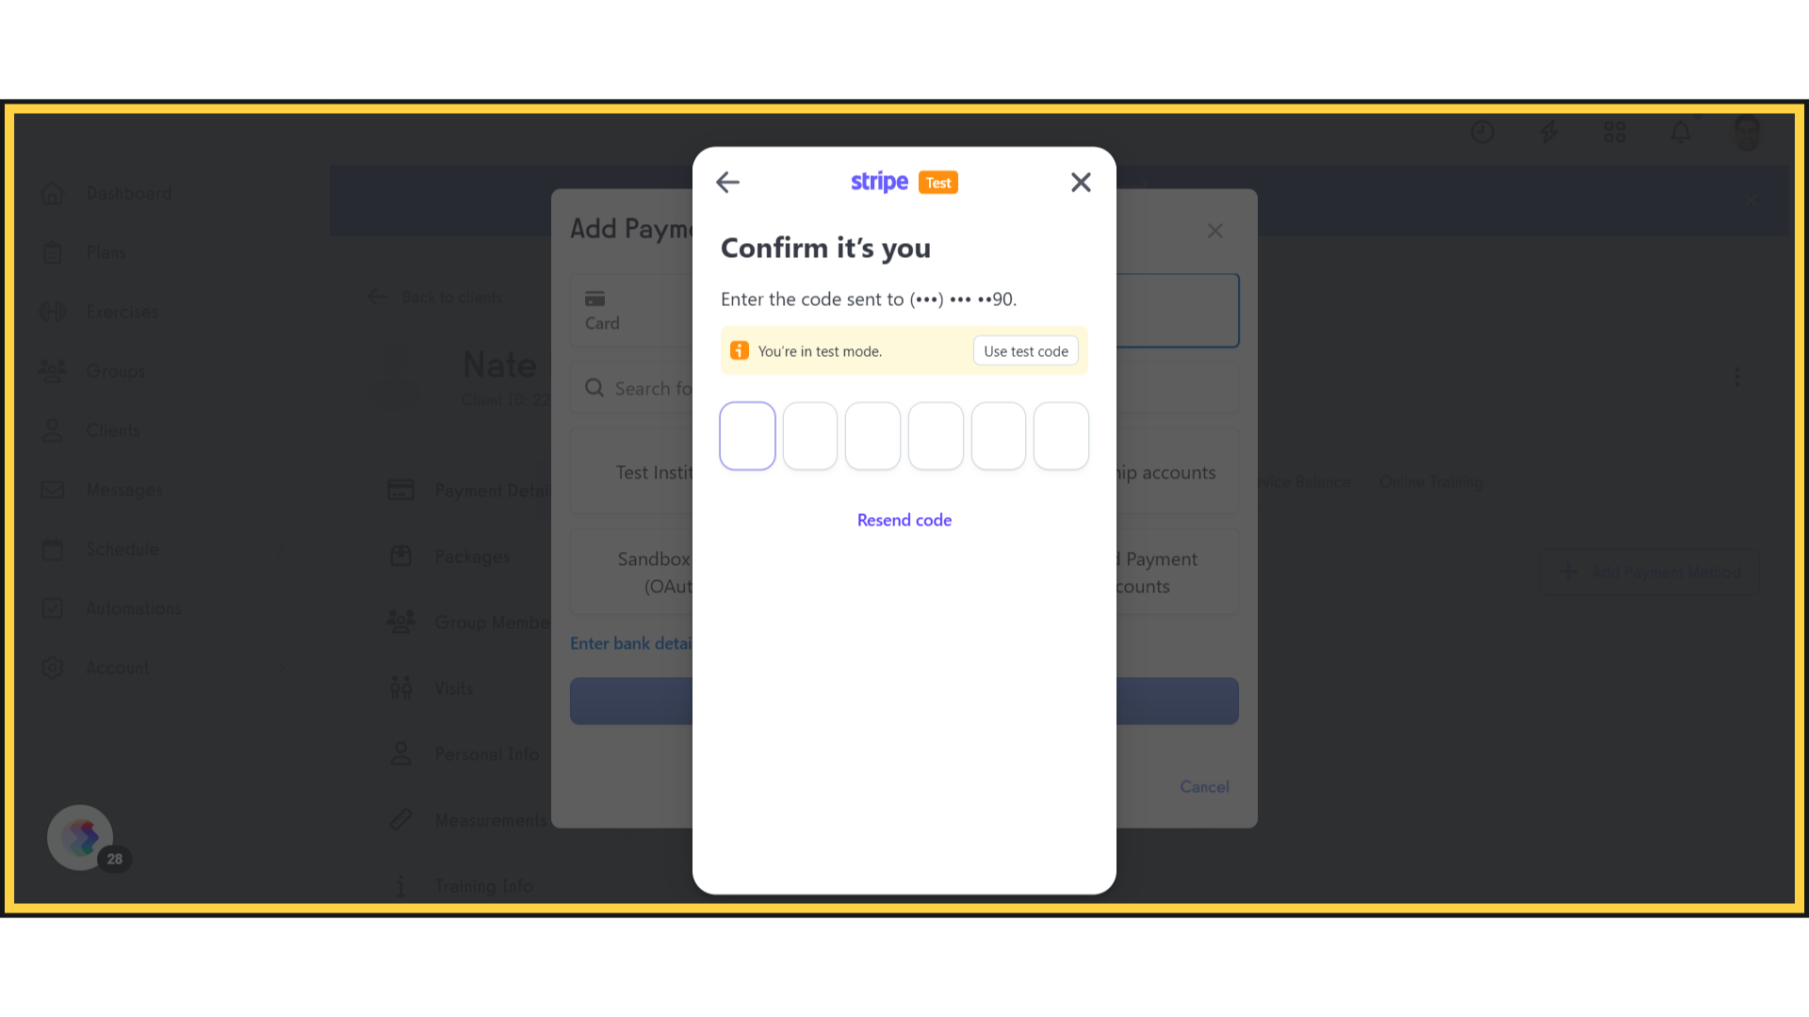This screenshot has height=1017, width=1809.
Task: Click the Groups sidebar icon
Action: (52, 370)
